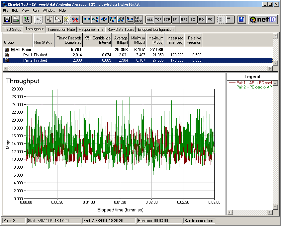Toggle the EP1 endpoint filter button

[x=176, y=20]
